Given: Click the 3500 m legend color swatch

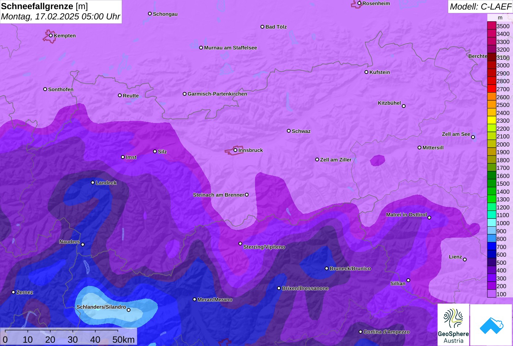Looking at the screenshot, I should (491, 26).
